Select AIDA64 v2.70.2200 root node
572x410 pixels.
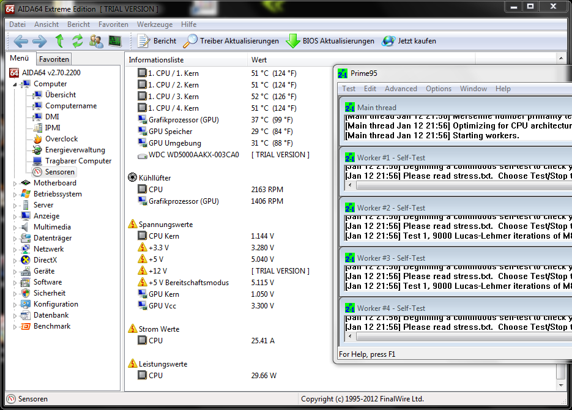point(51,73)
